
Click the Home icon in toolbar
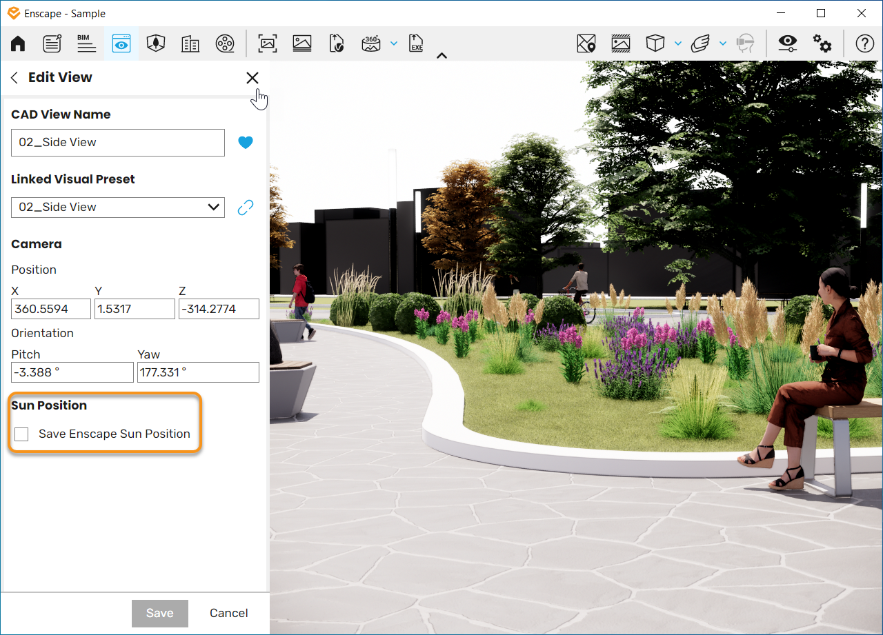click(18, 43)
